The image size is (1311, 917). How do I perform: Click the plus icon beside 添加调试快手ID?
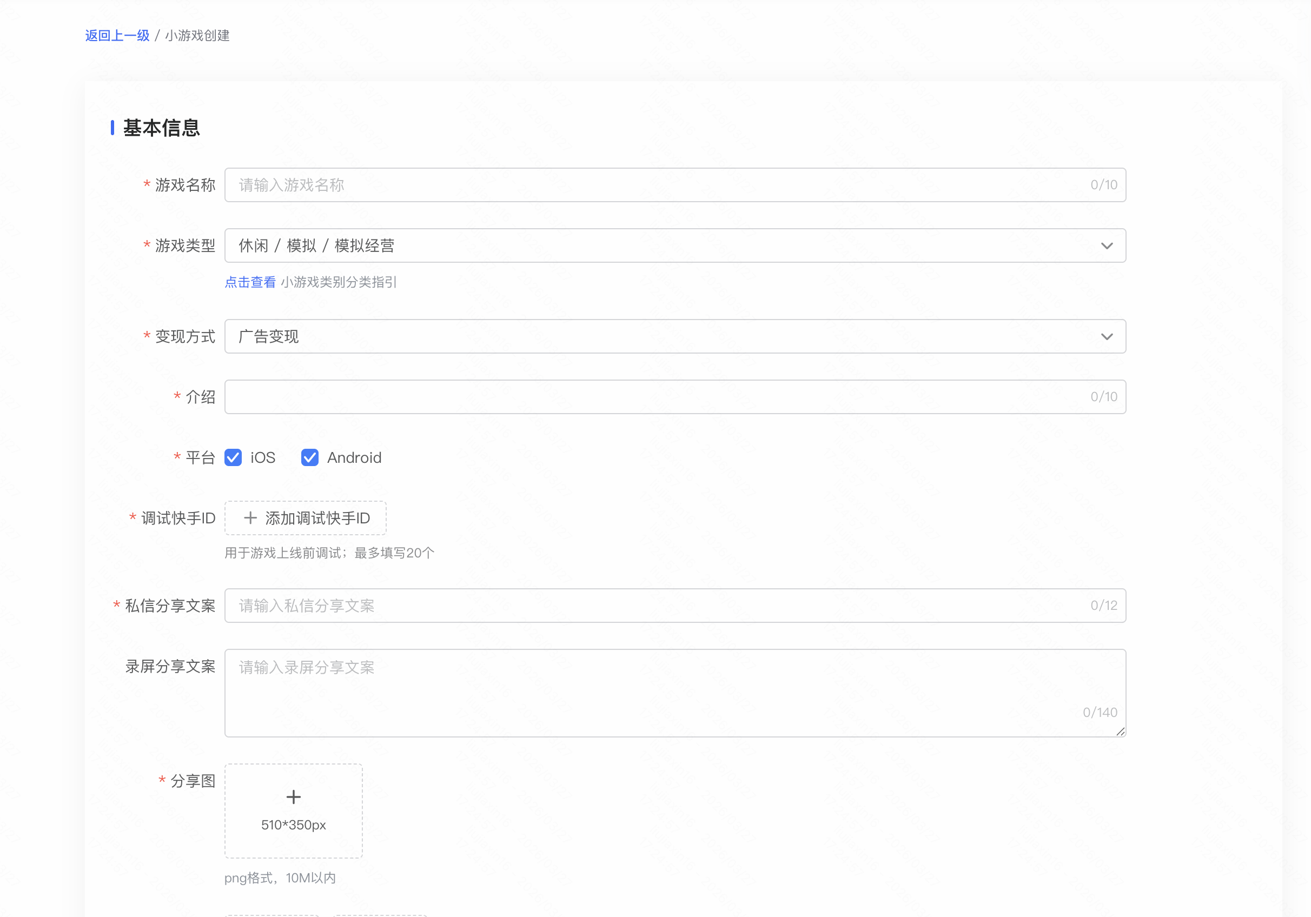pos(250,518)
